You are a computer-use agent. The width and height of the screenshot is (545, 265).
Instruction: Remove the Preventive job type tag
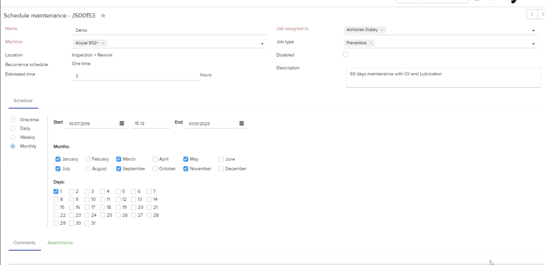tap(371, 43)
